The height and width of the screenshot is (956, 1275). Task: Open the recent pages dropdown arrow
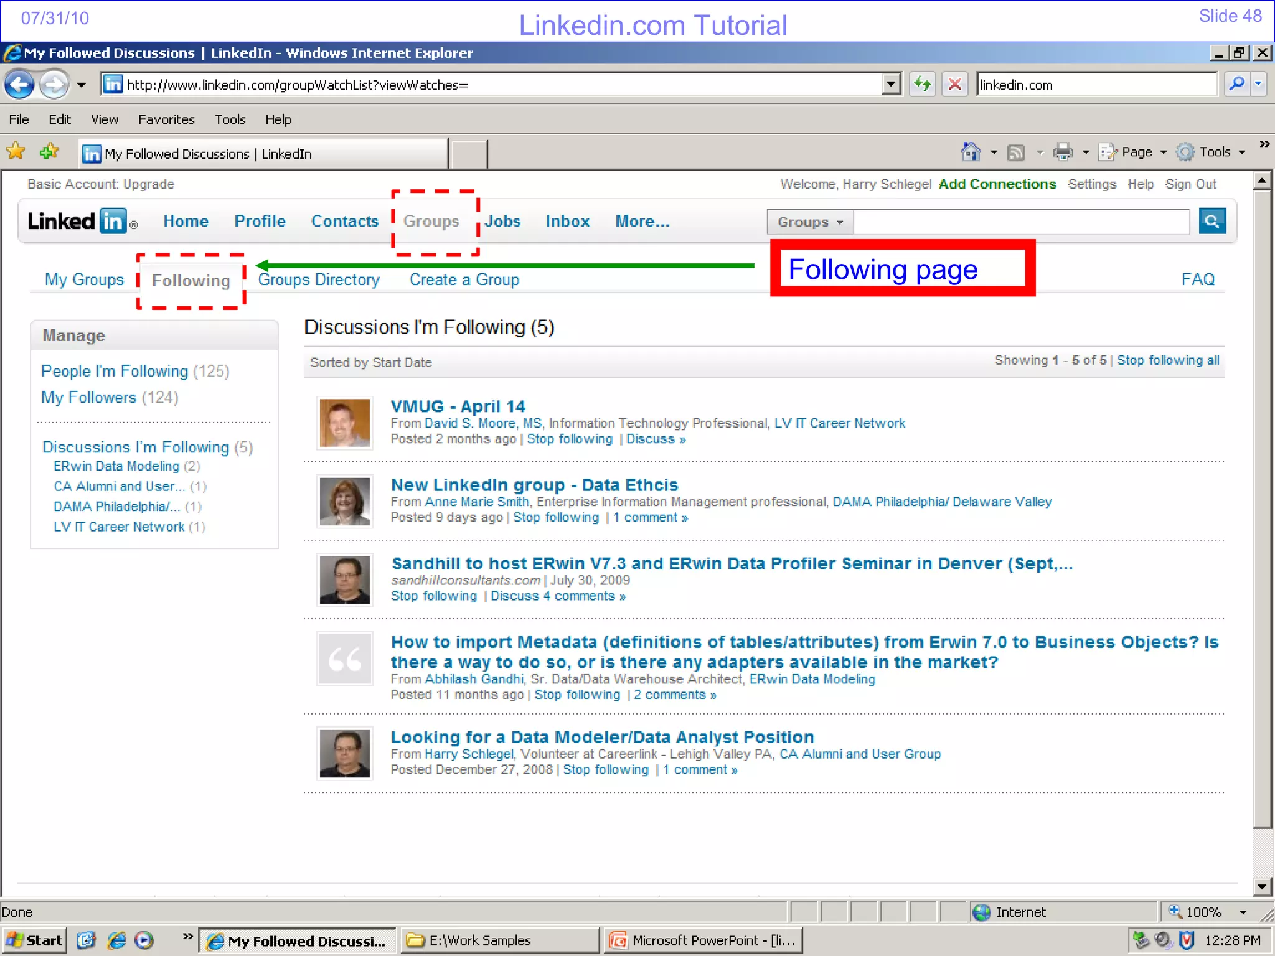tap(82, 85)
